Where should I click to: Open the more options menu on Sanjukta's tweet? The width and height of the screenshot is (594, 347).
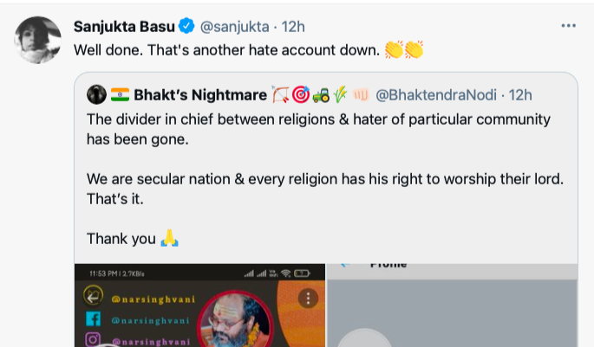568,26
